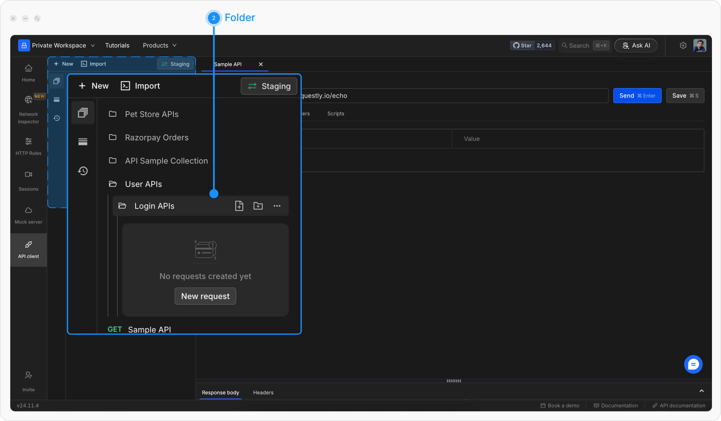This screenshot has height=421, width=721.
Task: Open the three-dot menu for Login APIs
Action: point(277,206)
